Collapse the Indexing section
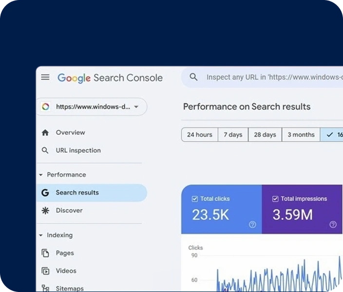The width and height of the screenshot is (343, 292). 41,235
